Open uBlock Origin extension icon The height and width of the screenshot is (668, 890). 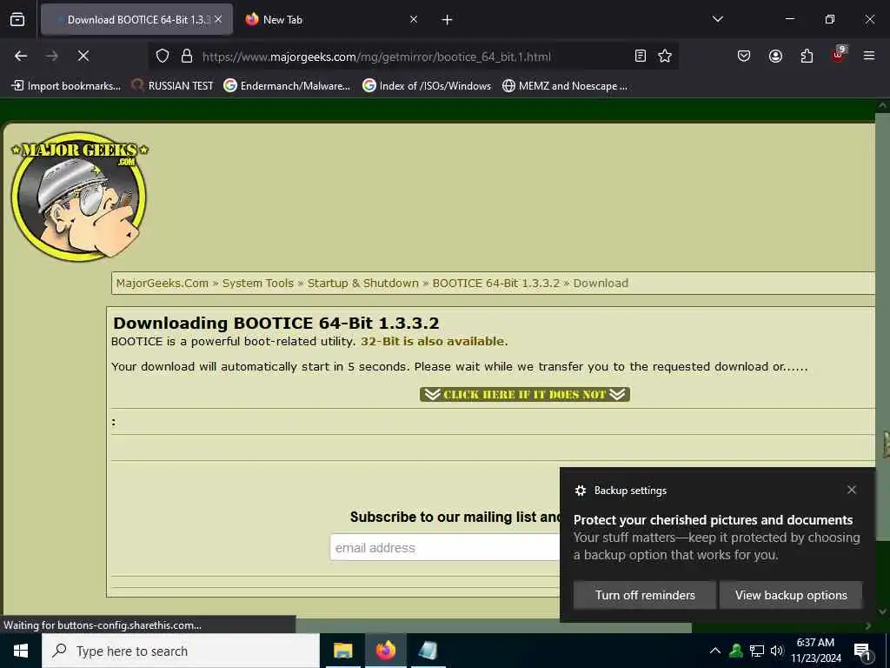[839, 55]
